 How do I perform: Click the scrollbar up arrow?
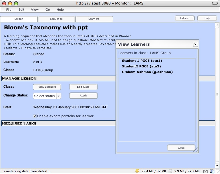pyautogui.click(x=217, y=25)
